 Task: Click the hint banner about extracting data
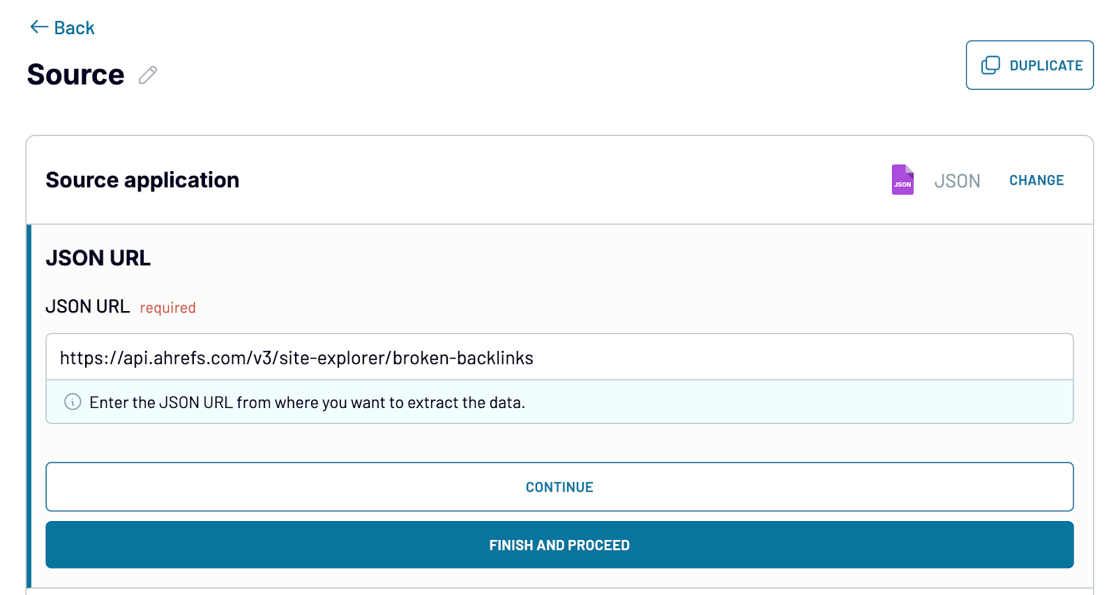[x=307, y=402]
